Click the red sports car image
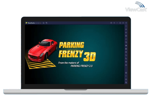This screenshot has width=150, height=103. click(x=43, y=50)
